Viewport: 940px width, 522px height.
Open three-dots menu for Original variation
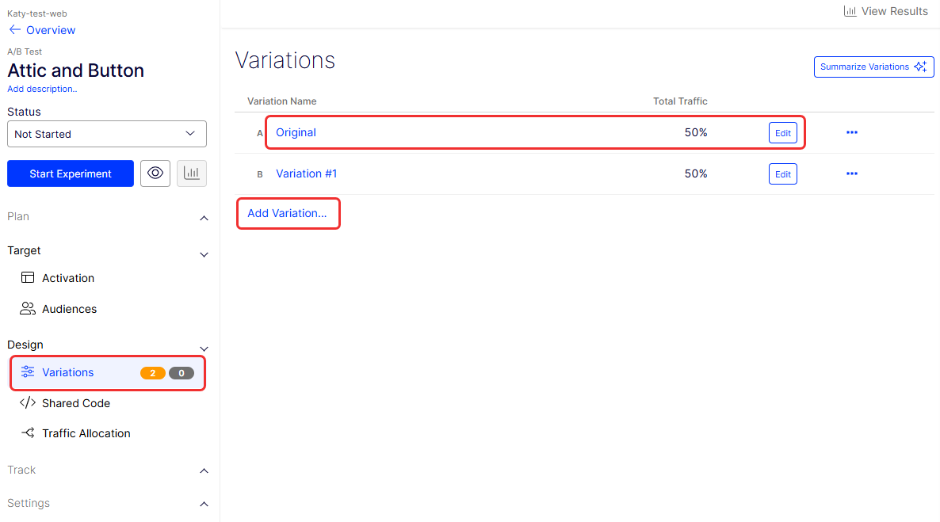[852, 132]
